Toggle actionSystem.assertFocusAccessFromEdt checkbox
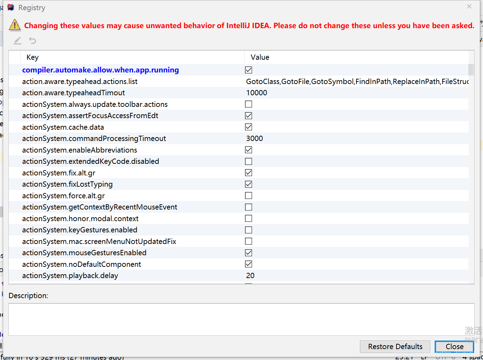Screen dimensions: 483x360 (x=249, y=116)
